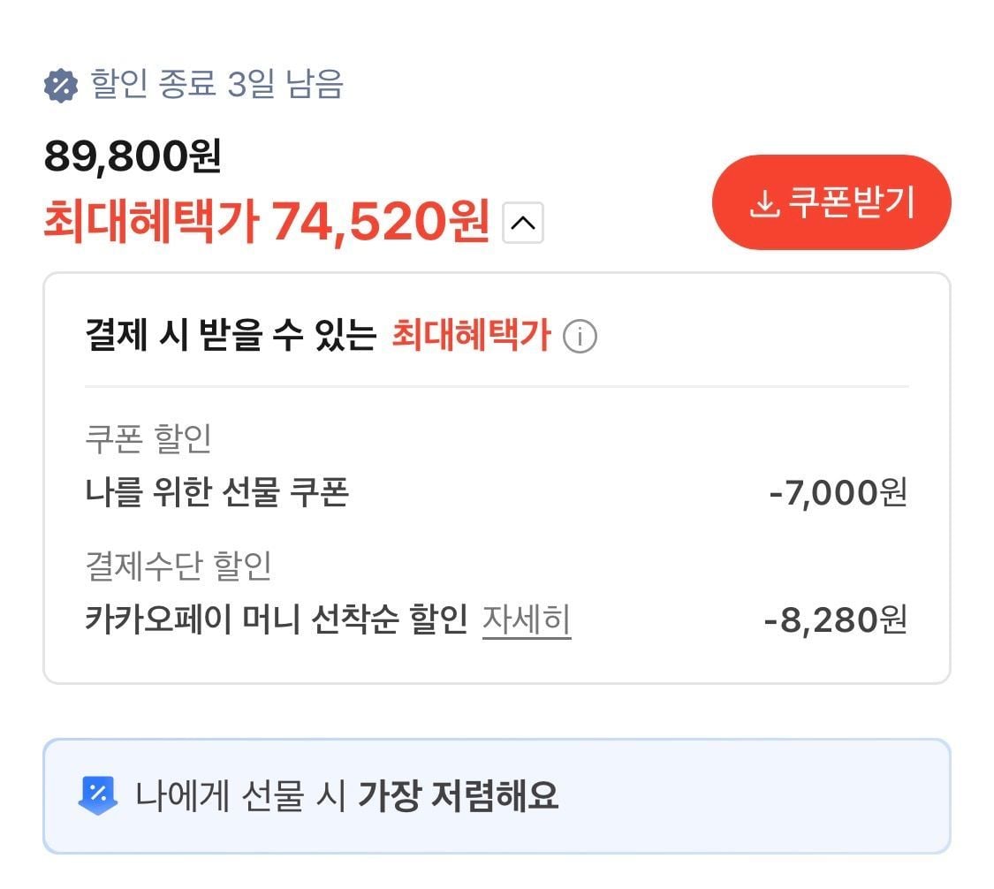Click the 나를 위한 선물 쿠폰 row
The image size is (994, 889).
[x=216, y=492]
